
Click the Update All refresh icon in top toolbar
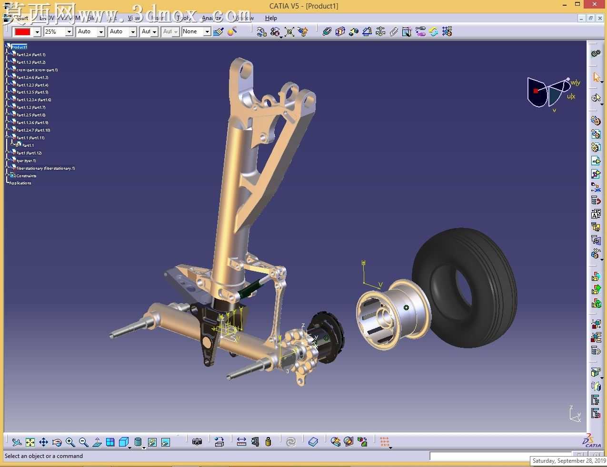click(x=433, y=32)
